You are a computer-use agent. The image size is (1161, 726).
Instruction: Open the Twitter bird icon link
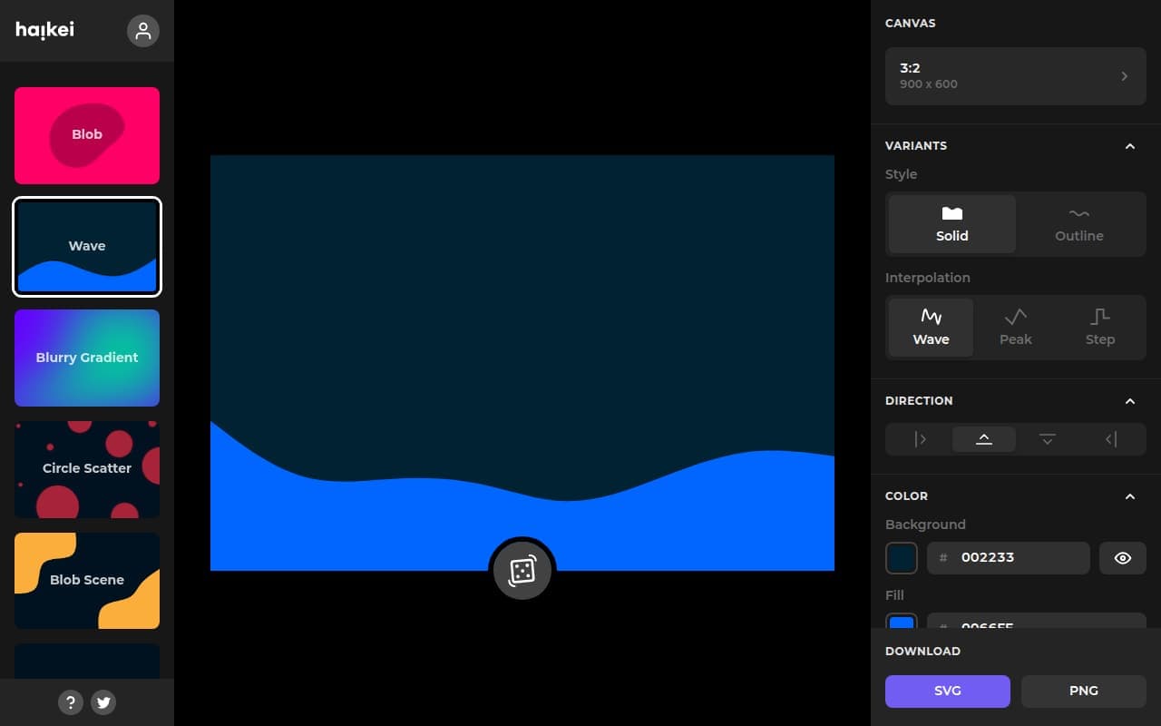click(103, 701)
